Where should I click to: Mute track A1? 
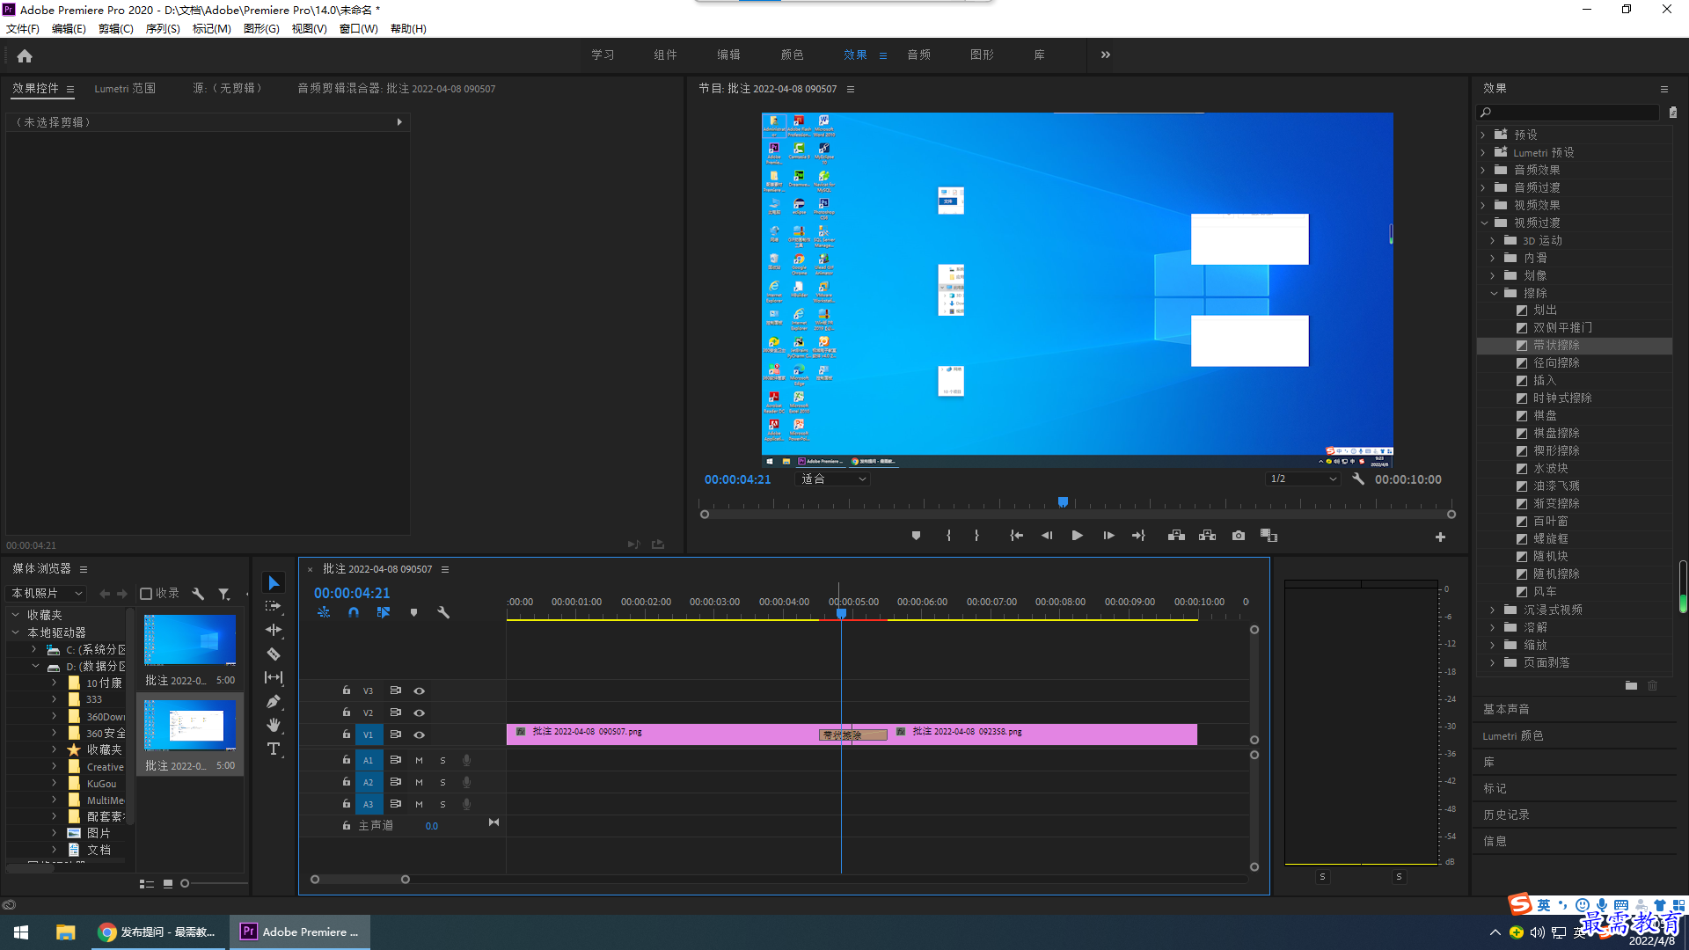(419, 760)
